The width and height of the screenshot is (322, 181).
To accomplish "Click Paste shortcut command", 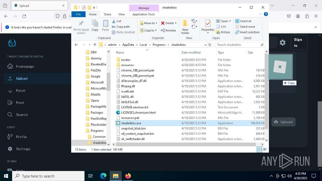I will coord(123,32).
